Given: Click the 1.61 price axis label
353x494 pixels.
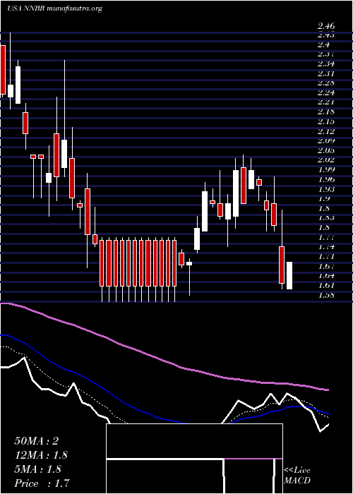Looking at the screenshot, I should point(326,285).
